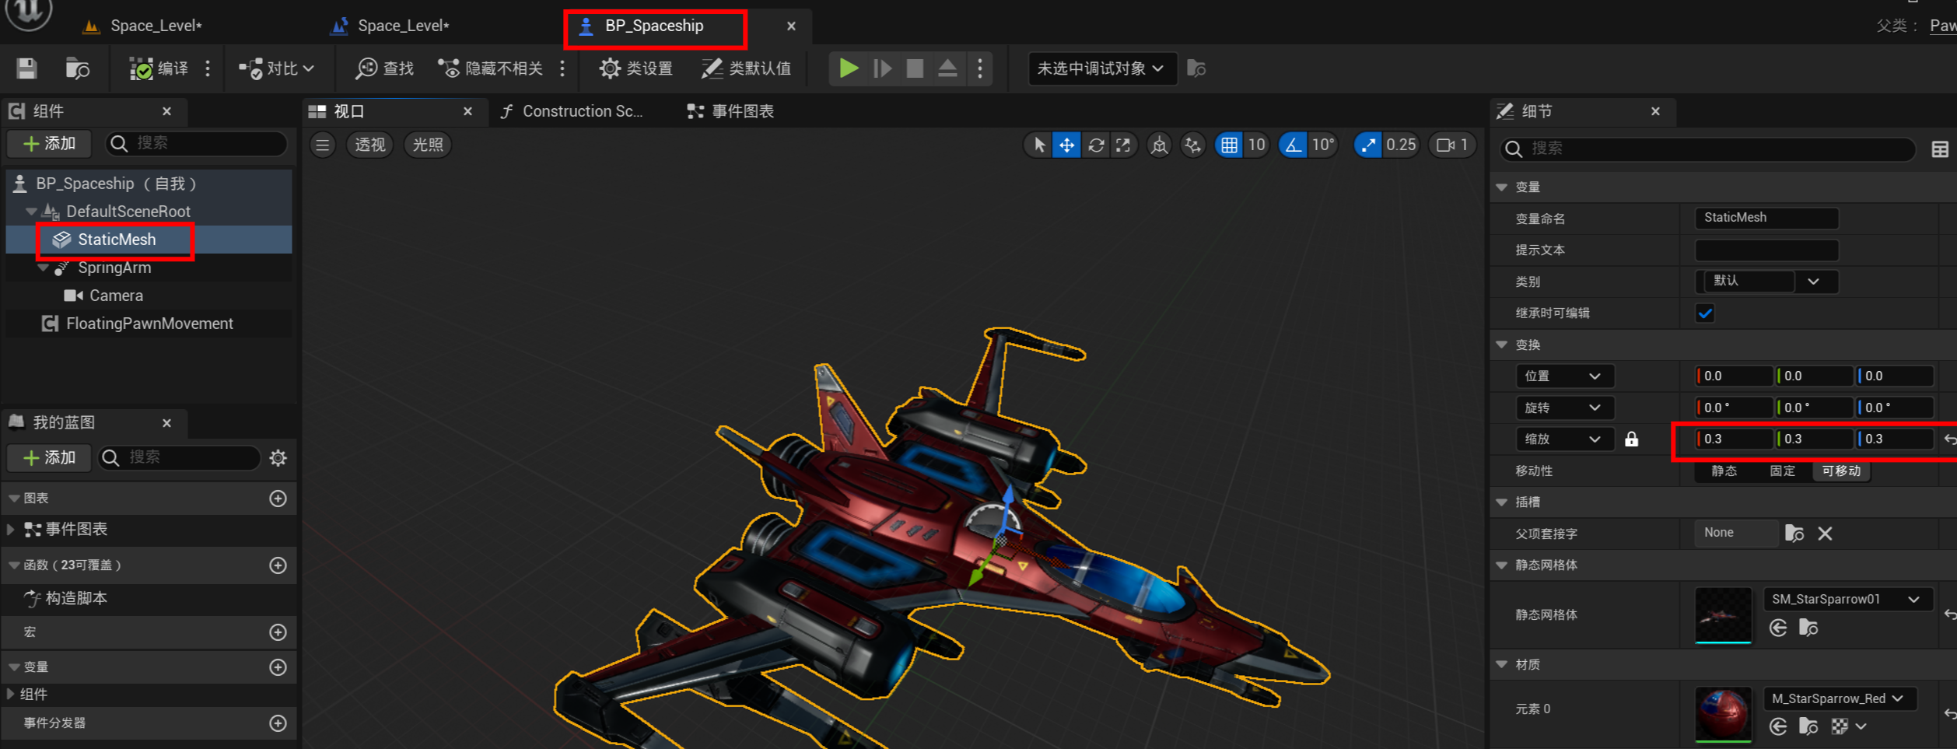Open browse to asset in content browser icon

[x=77, y=68]
